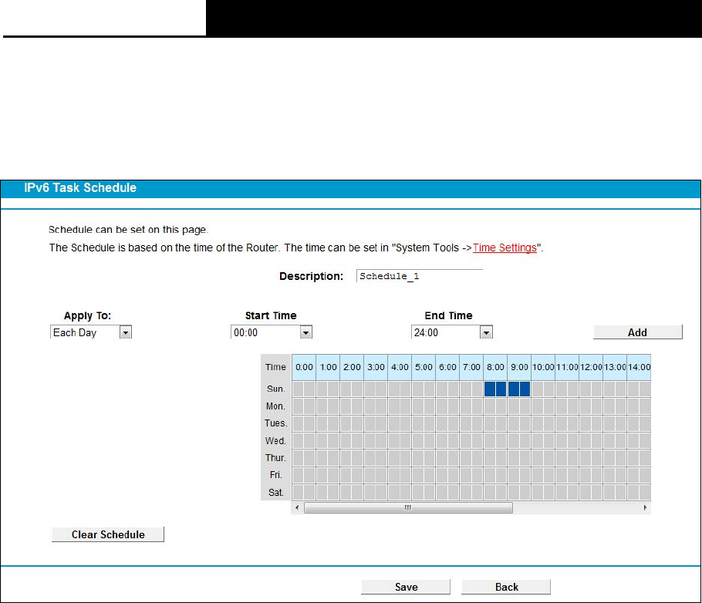Click the Save button
Image resolution: width=702 pixels, height=603 pixels.
pyautogui.click(x=406, y=587)
